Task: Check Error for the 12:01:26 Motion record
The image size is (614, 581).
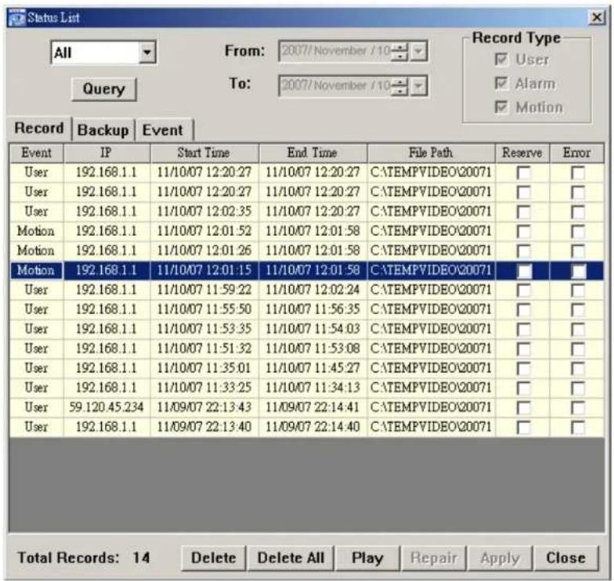Action: [578, 251]
